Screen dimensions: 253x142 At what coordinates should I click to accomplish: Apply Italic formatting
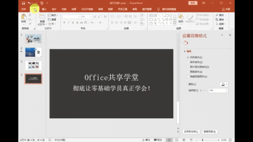tap(68, 22)
